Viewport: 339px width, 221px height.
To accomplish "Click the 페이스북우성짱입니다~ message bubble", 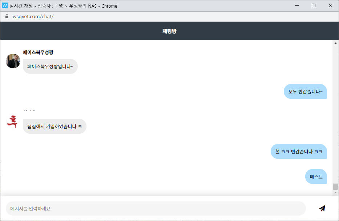I will coord(50,67).
